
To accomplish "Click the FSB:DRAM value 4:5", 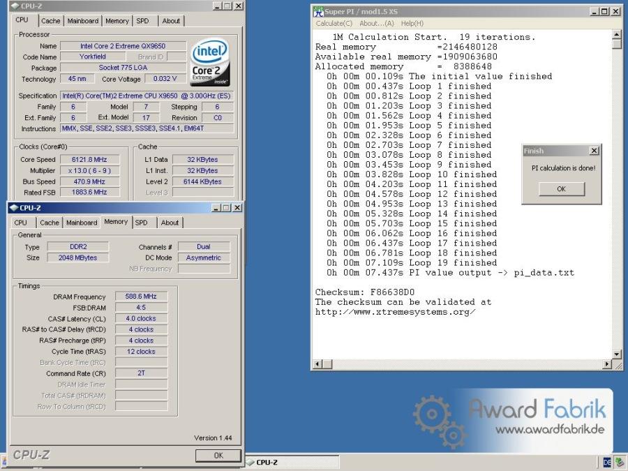I will (141, 307).
